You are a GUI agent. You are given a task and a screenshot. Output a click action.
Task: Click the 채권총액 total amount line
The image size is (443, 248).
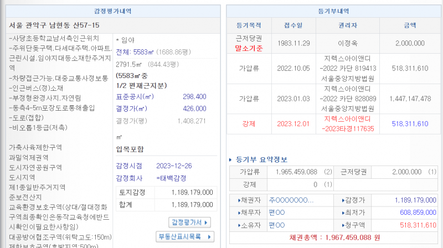click(334, 237)
